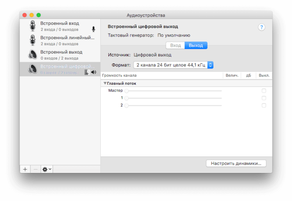Open the gear actions menu

click(x=47, y=169)
